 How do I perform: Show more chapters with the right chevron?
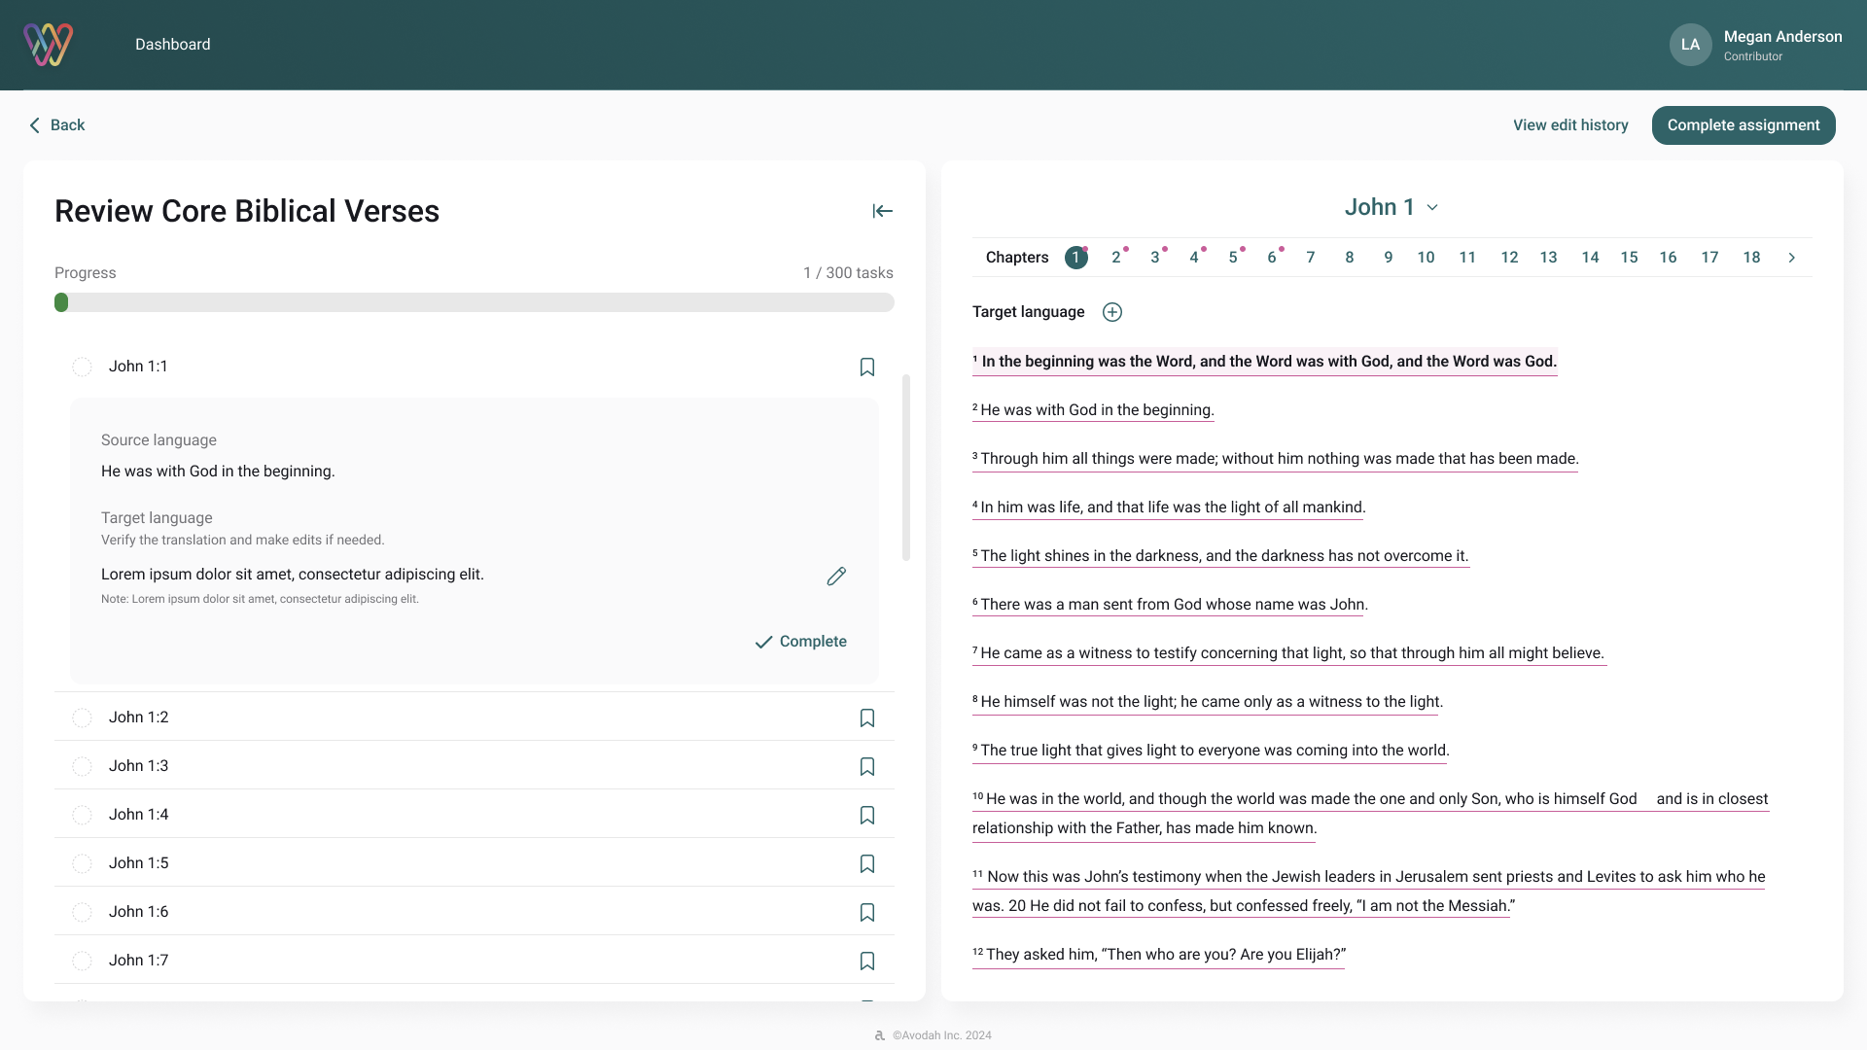point(1791,258)
